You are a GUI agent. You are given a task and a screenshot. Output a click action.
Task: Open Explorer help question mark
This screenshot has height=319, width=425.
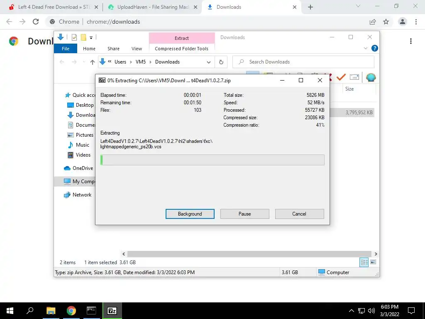(375, 48)
